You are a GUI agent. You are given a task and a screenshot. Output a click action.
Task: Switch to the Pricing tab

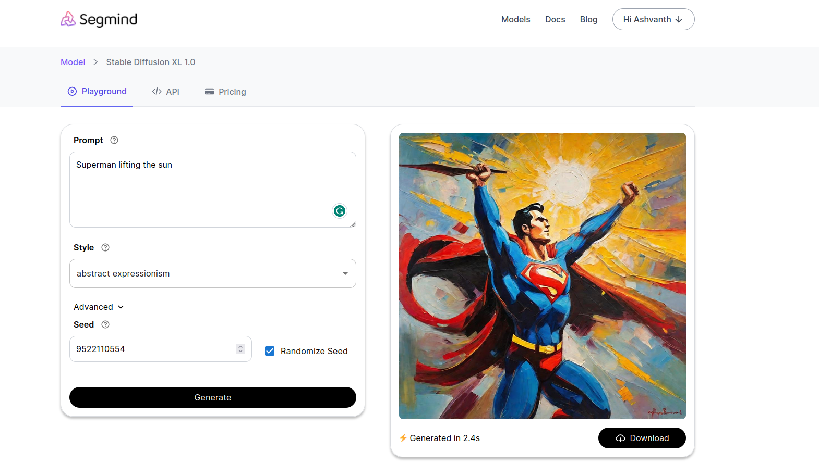point(225,92)
